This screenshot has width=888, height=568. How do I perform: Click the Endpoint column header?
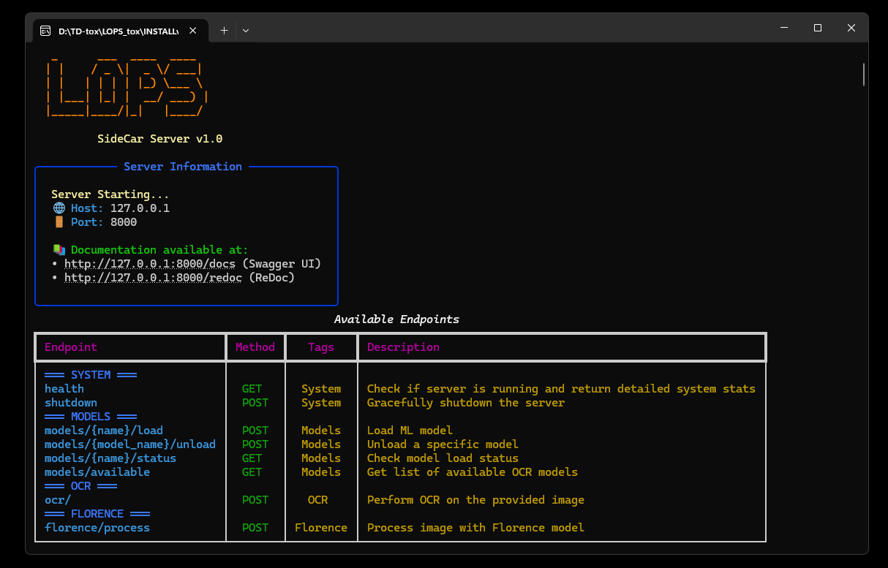[70, 347]
